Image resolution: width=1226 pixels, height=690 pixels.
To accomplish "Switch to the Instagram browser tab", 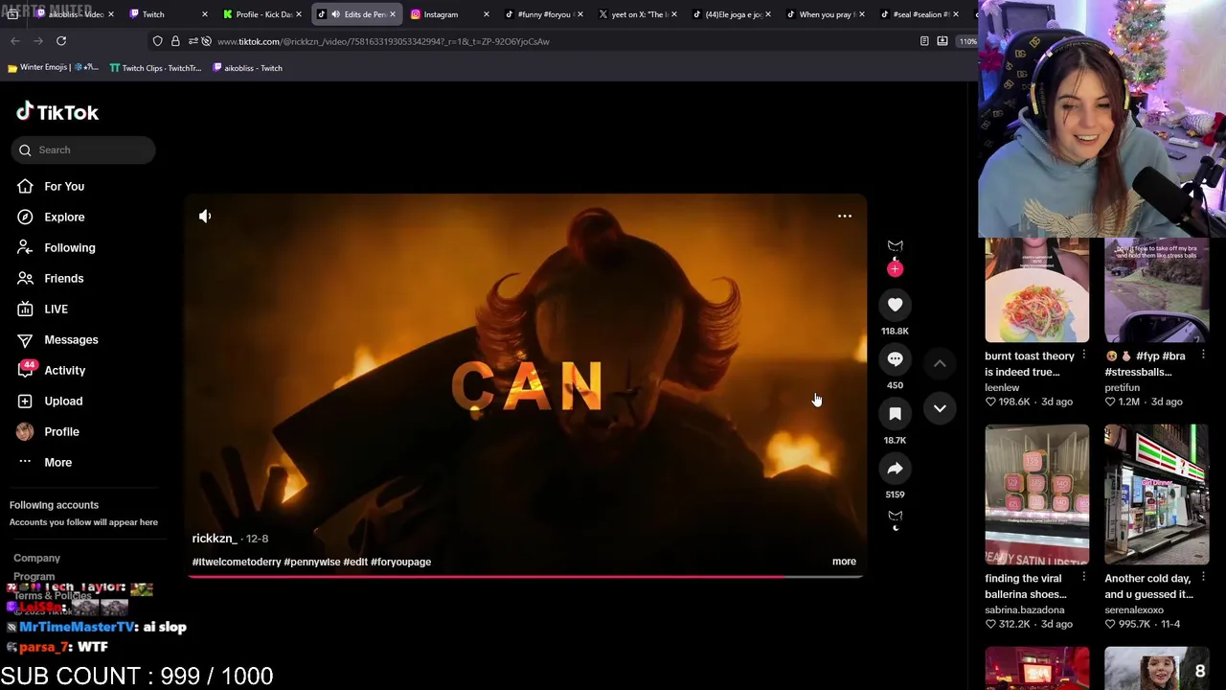I will coord(449,14).
